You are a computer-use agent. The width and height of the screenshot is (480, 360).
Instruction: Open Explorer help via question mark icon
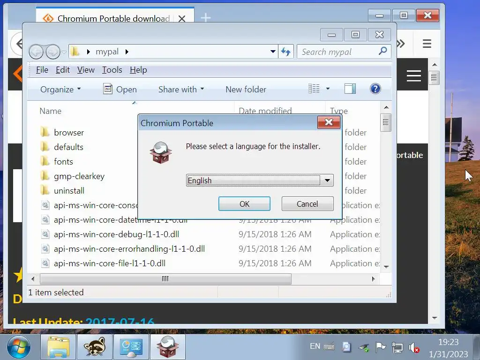click(375, 89)
